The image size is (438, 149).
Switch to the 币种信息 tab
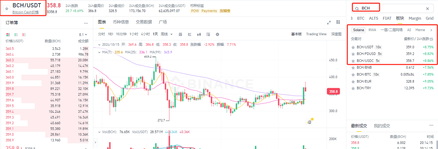click(x=121, y=22)
